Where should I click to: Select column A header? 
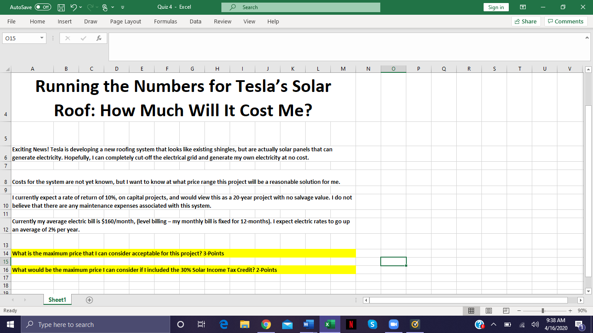[33, 69]
